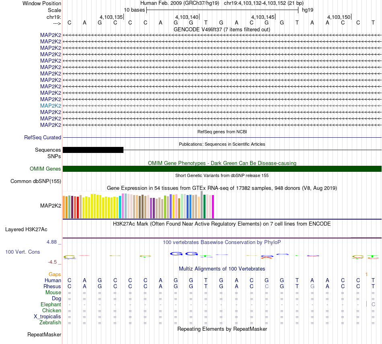Select the light-blue highlighted MAP2K2 transcript label

(51, 106)
